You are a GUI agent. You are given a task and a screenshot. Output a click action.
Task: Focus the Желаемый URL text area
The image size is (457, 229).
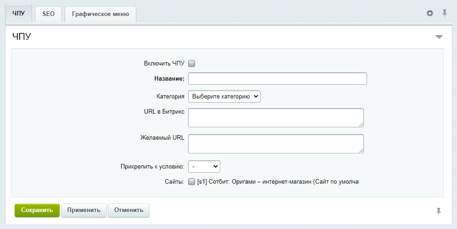(x=276, y=144)
